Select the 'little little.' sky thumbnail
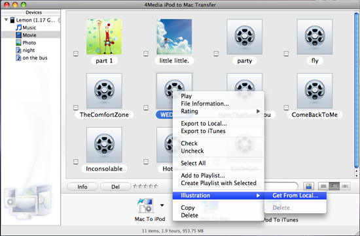This screenshot has height=236, width=360. click(174, 37)
